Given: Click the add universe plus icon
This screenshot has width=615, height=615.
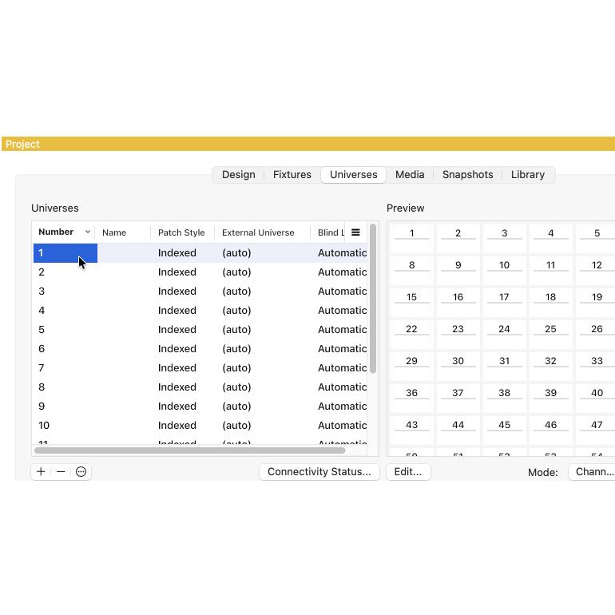Looking at the screenshot, I should click(x=41, y=472).
